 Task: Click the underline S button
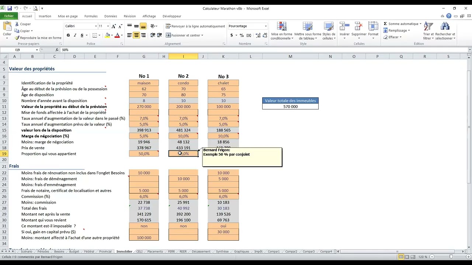point(82,35)
